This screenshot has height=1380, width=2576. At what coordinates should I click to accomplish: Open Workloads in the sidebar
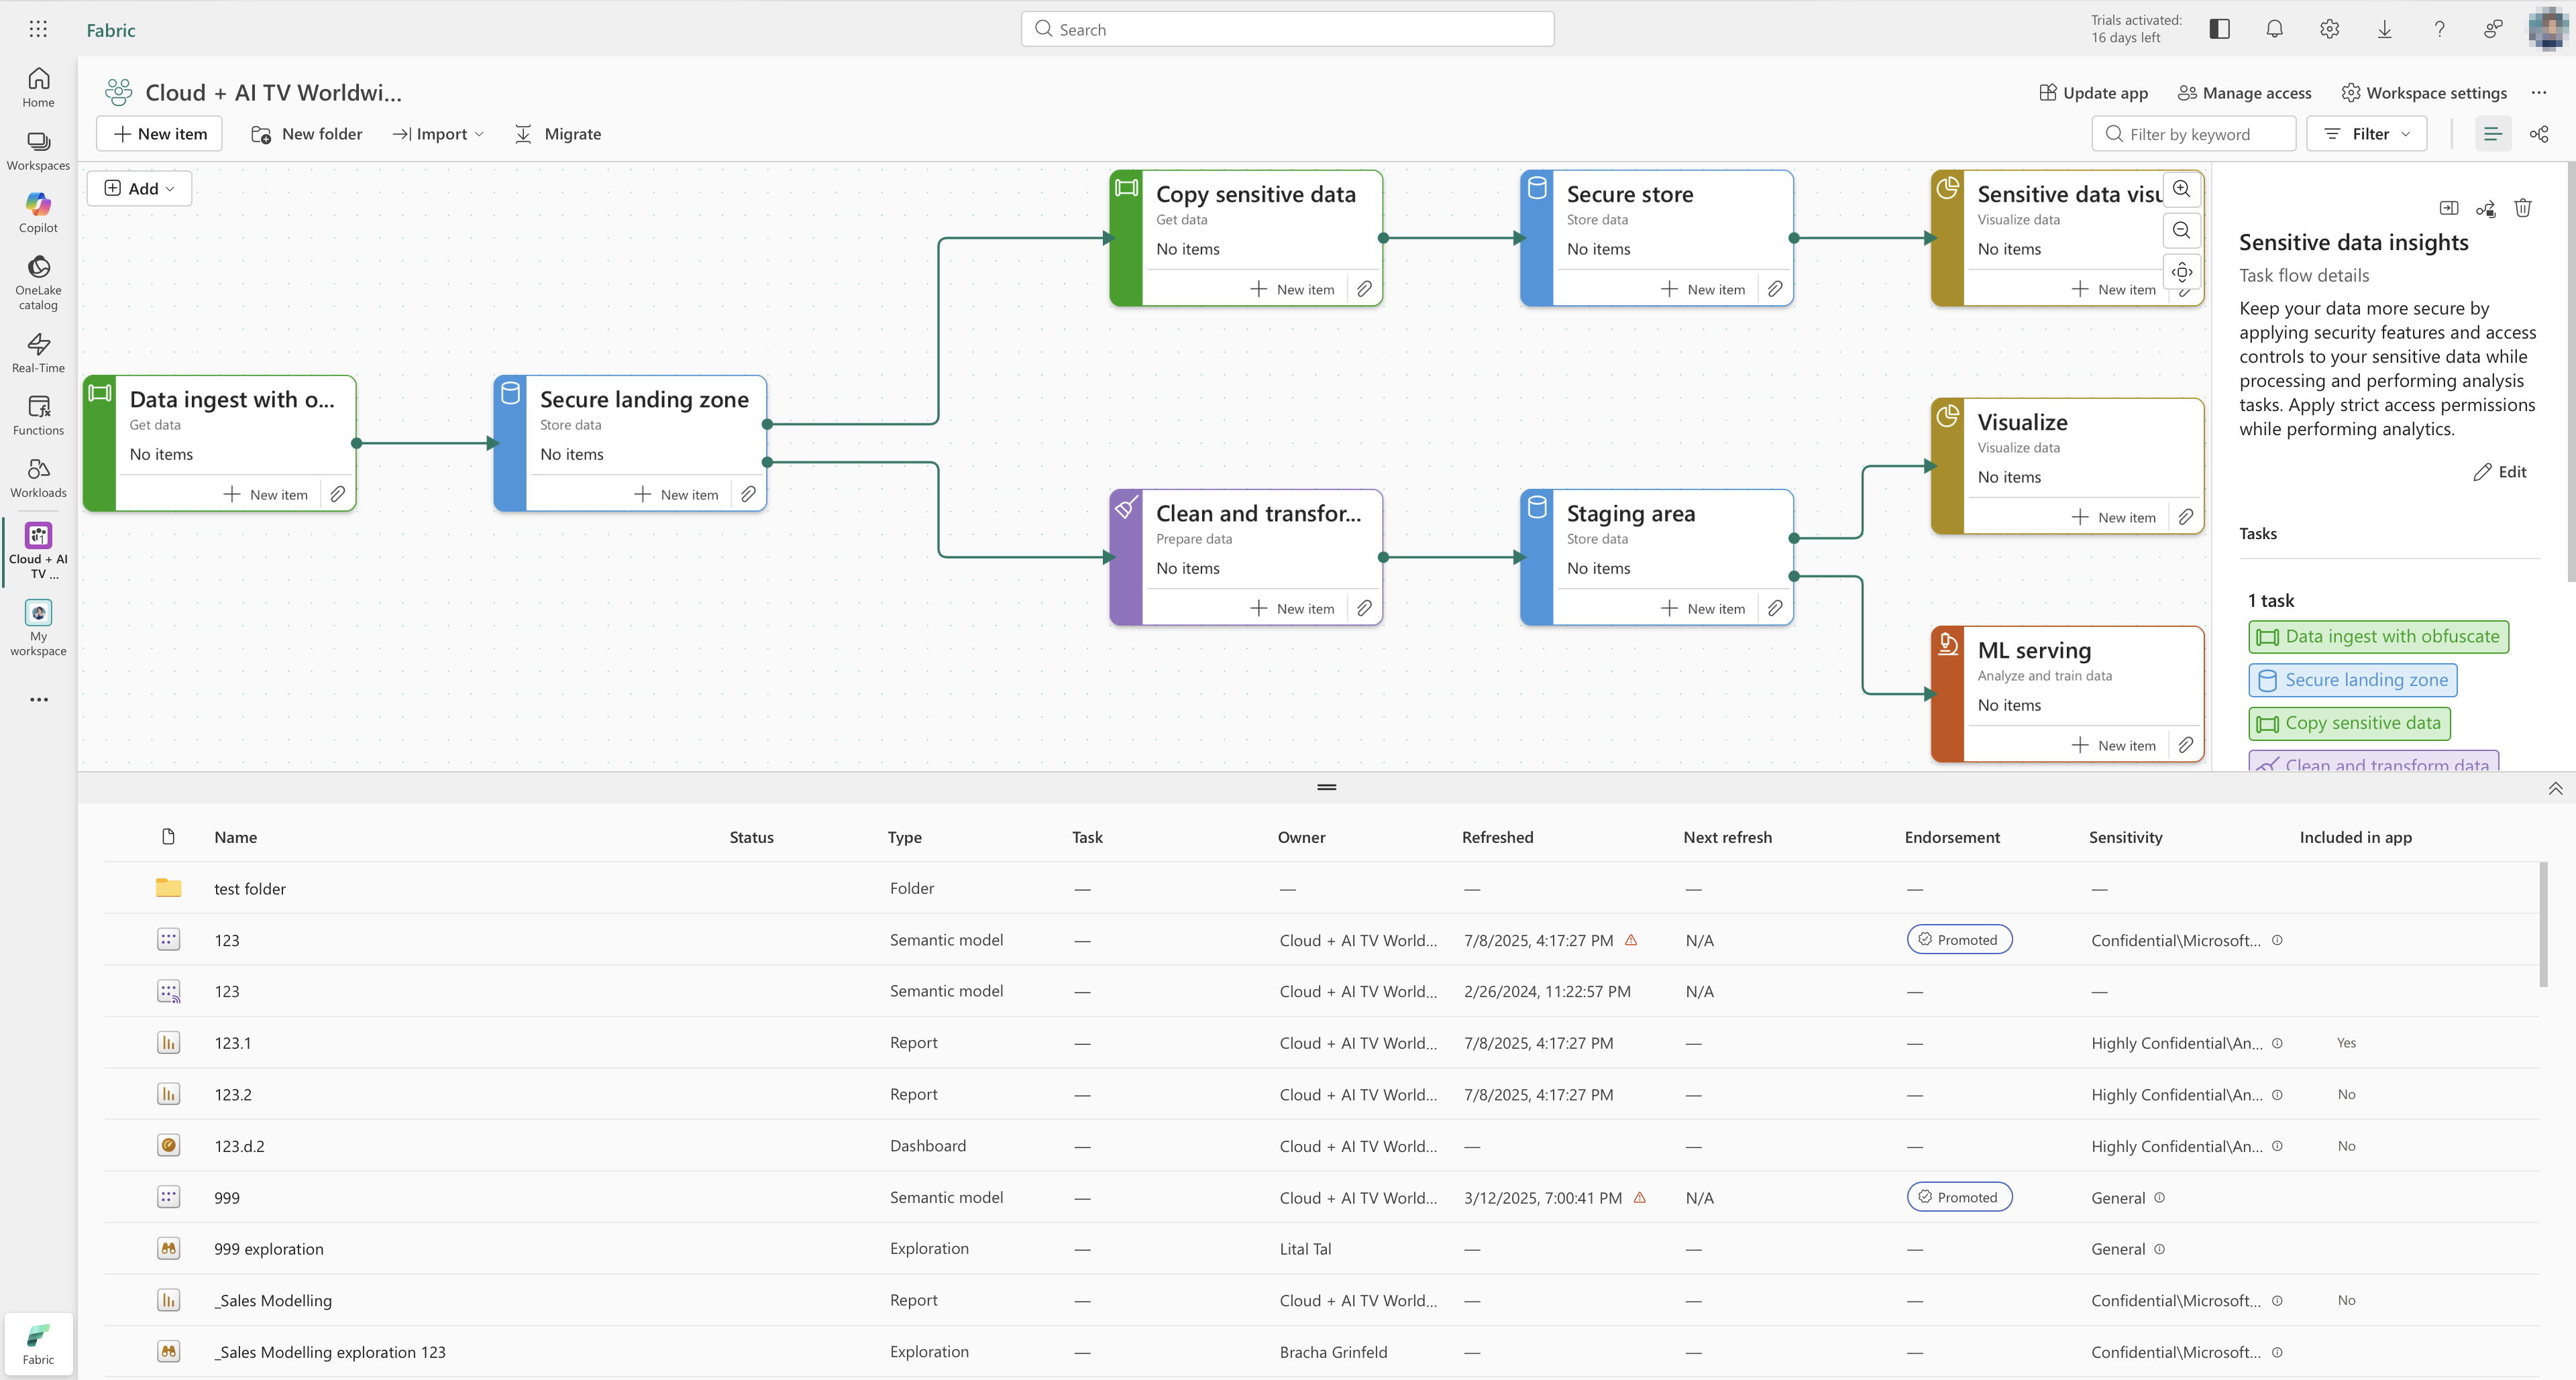coord(38,477)
